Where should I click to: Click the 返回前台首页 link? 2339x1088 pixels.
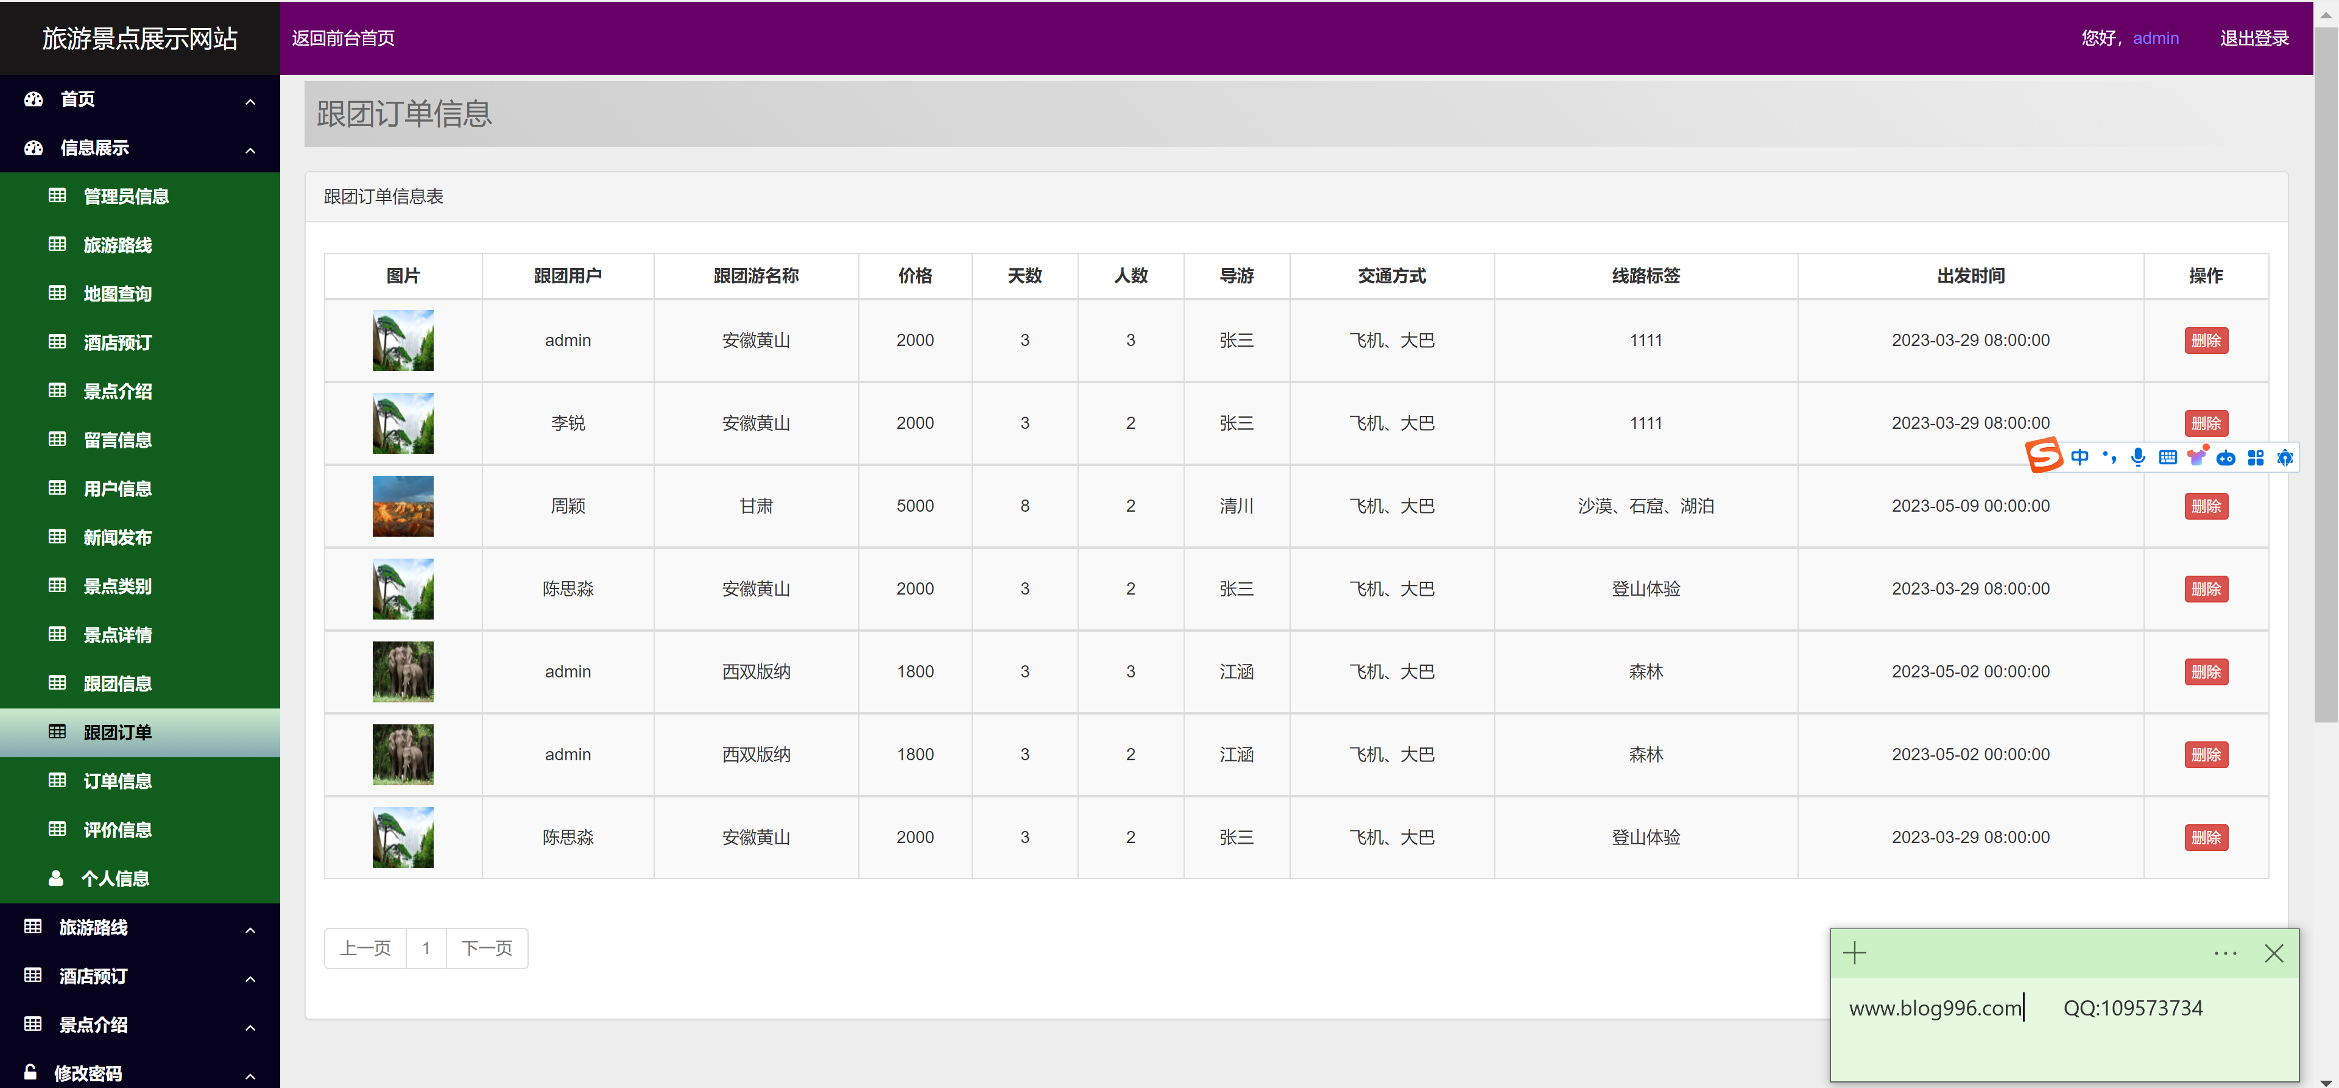[x=342, y=38]
